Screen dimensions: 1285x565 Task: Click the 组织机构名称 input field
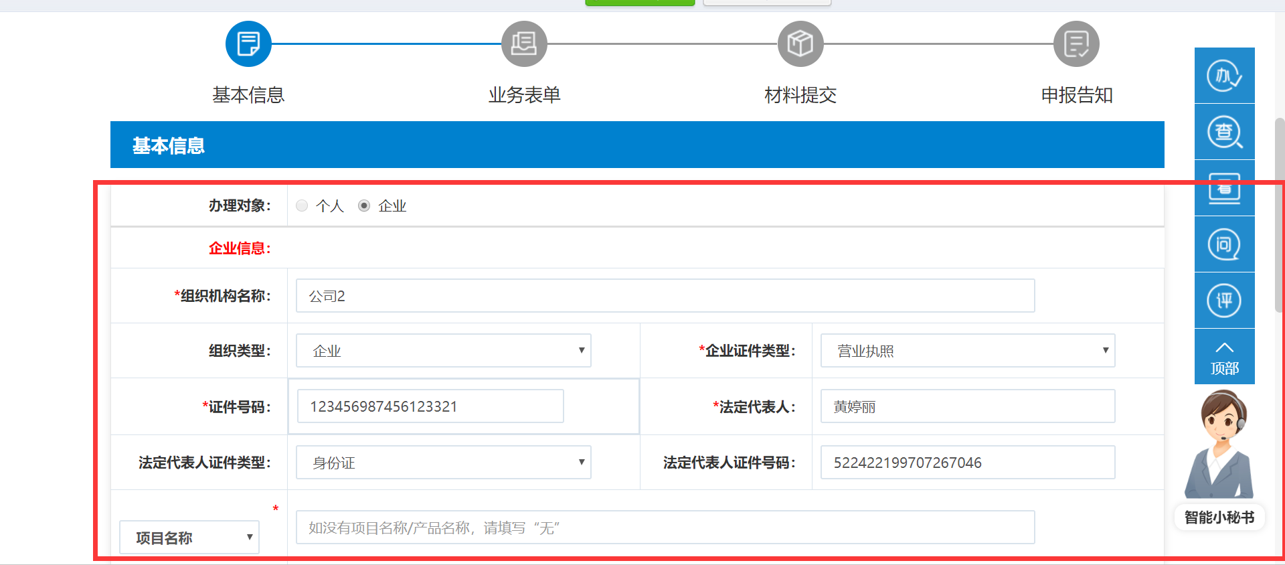[x=665, y=296]
